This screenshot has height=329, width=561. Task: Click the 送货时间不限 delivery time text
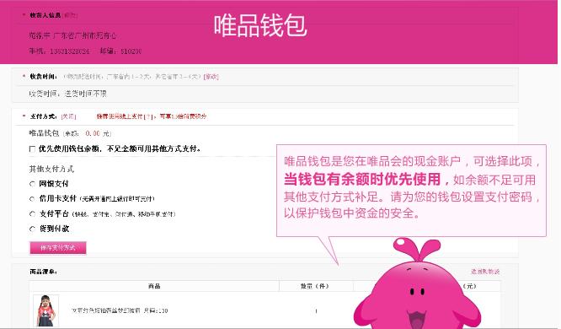86,94
